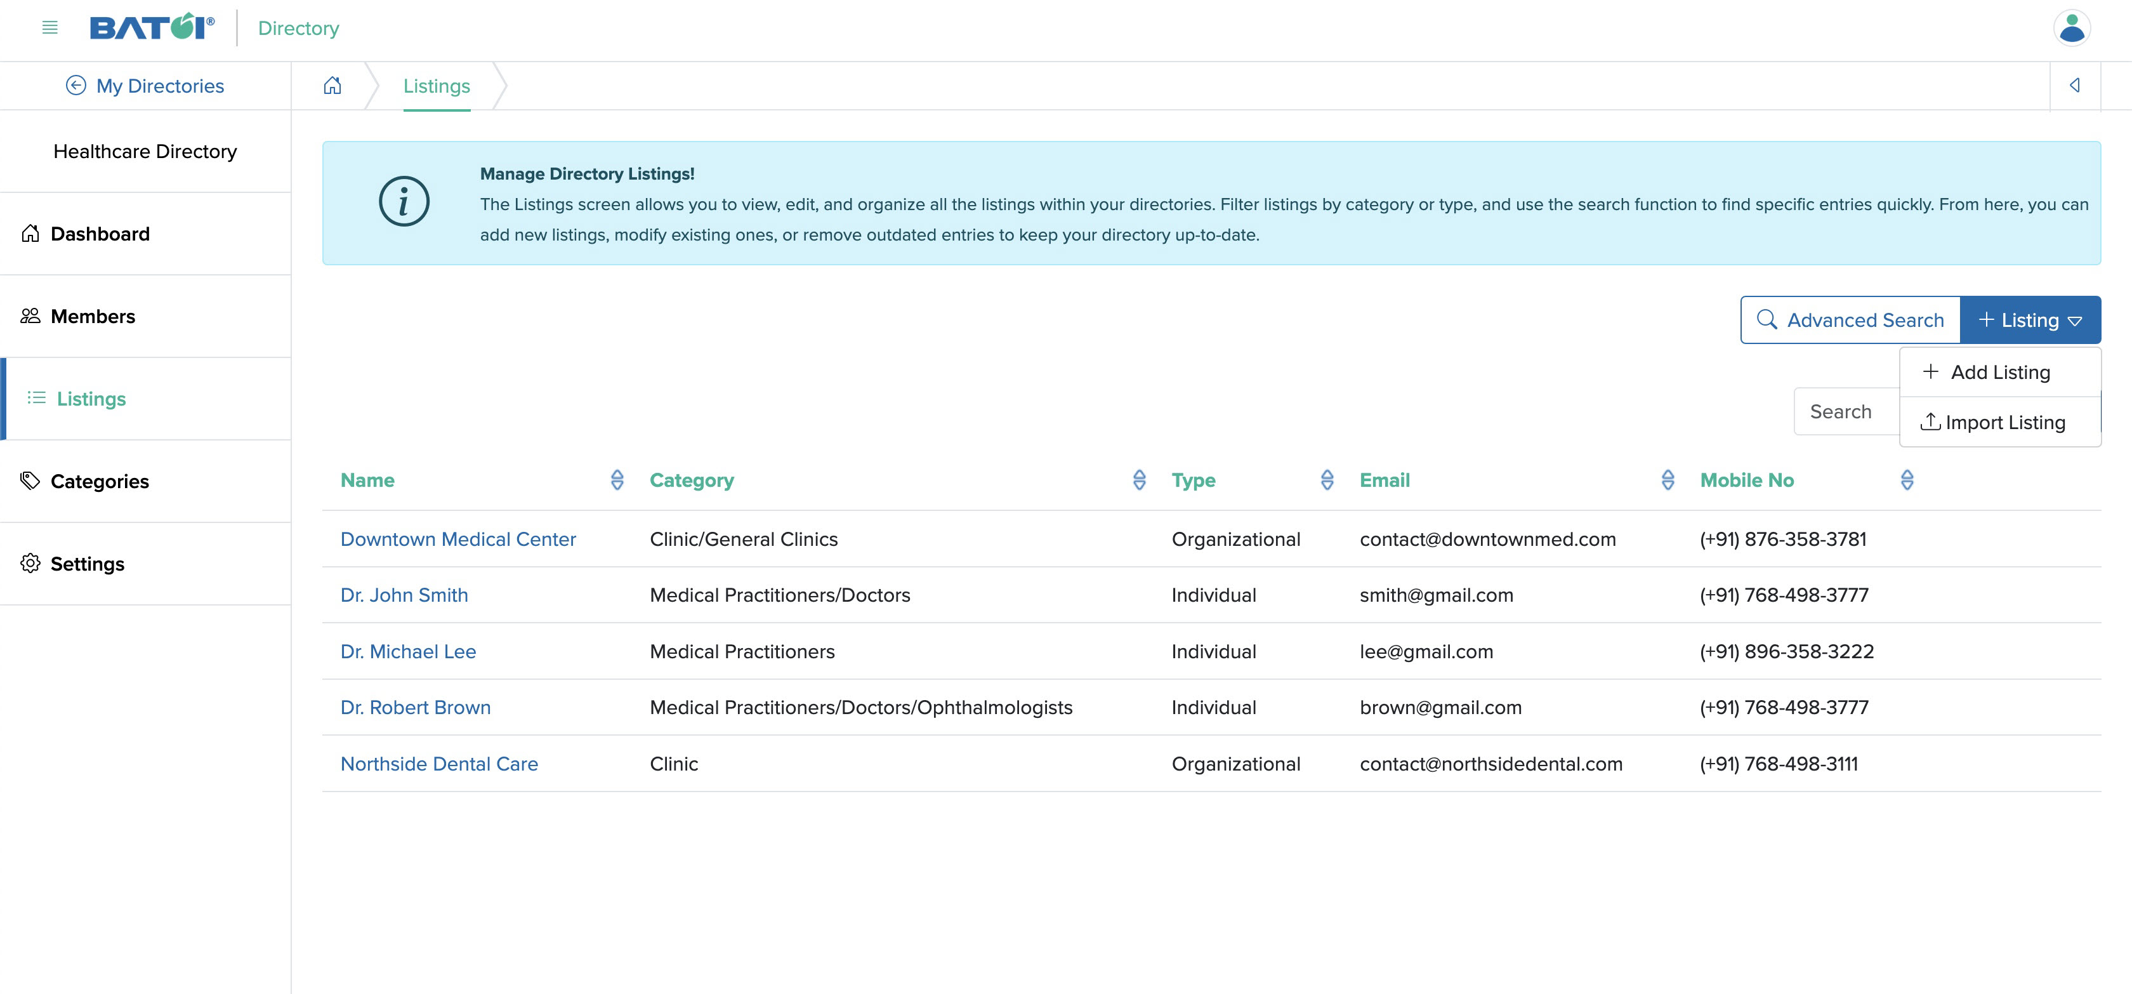Collapse the right panel with the arrow toggle

pyautogui.click(x=2075, y=85)
